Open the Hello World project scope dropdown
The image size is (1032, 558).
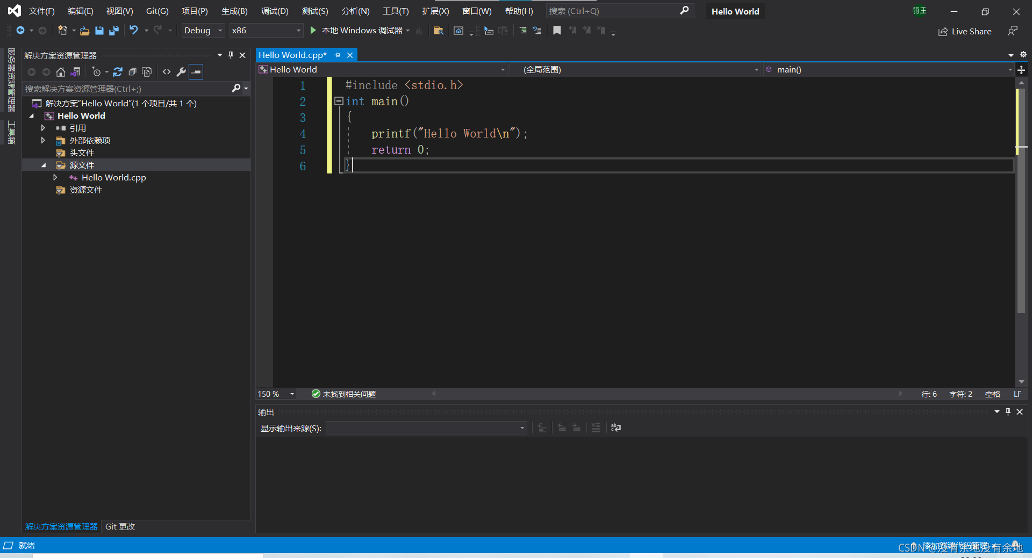[382, 69]
